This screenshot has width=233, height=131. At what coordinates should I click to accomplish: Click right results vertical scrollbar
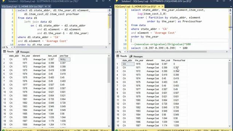click(230, 73)
